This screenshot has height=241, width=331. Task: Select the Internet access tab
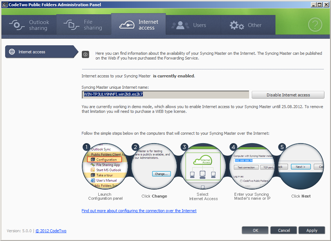tap(138, 24)
